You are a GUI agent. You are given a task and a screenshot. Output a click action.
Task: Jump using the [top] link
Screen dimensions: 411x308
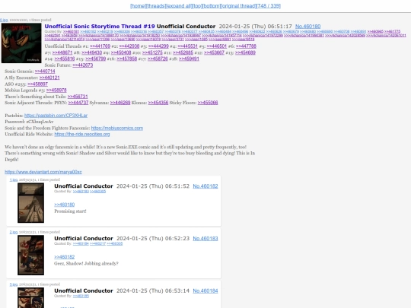[x=197, y=6]
